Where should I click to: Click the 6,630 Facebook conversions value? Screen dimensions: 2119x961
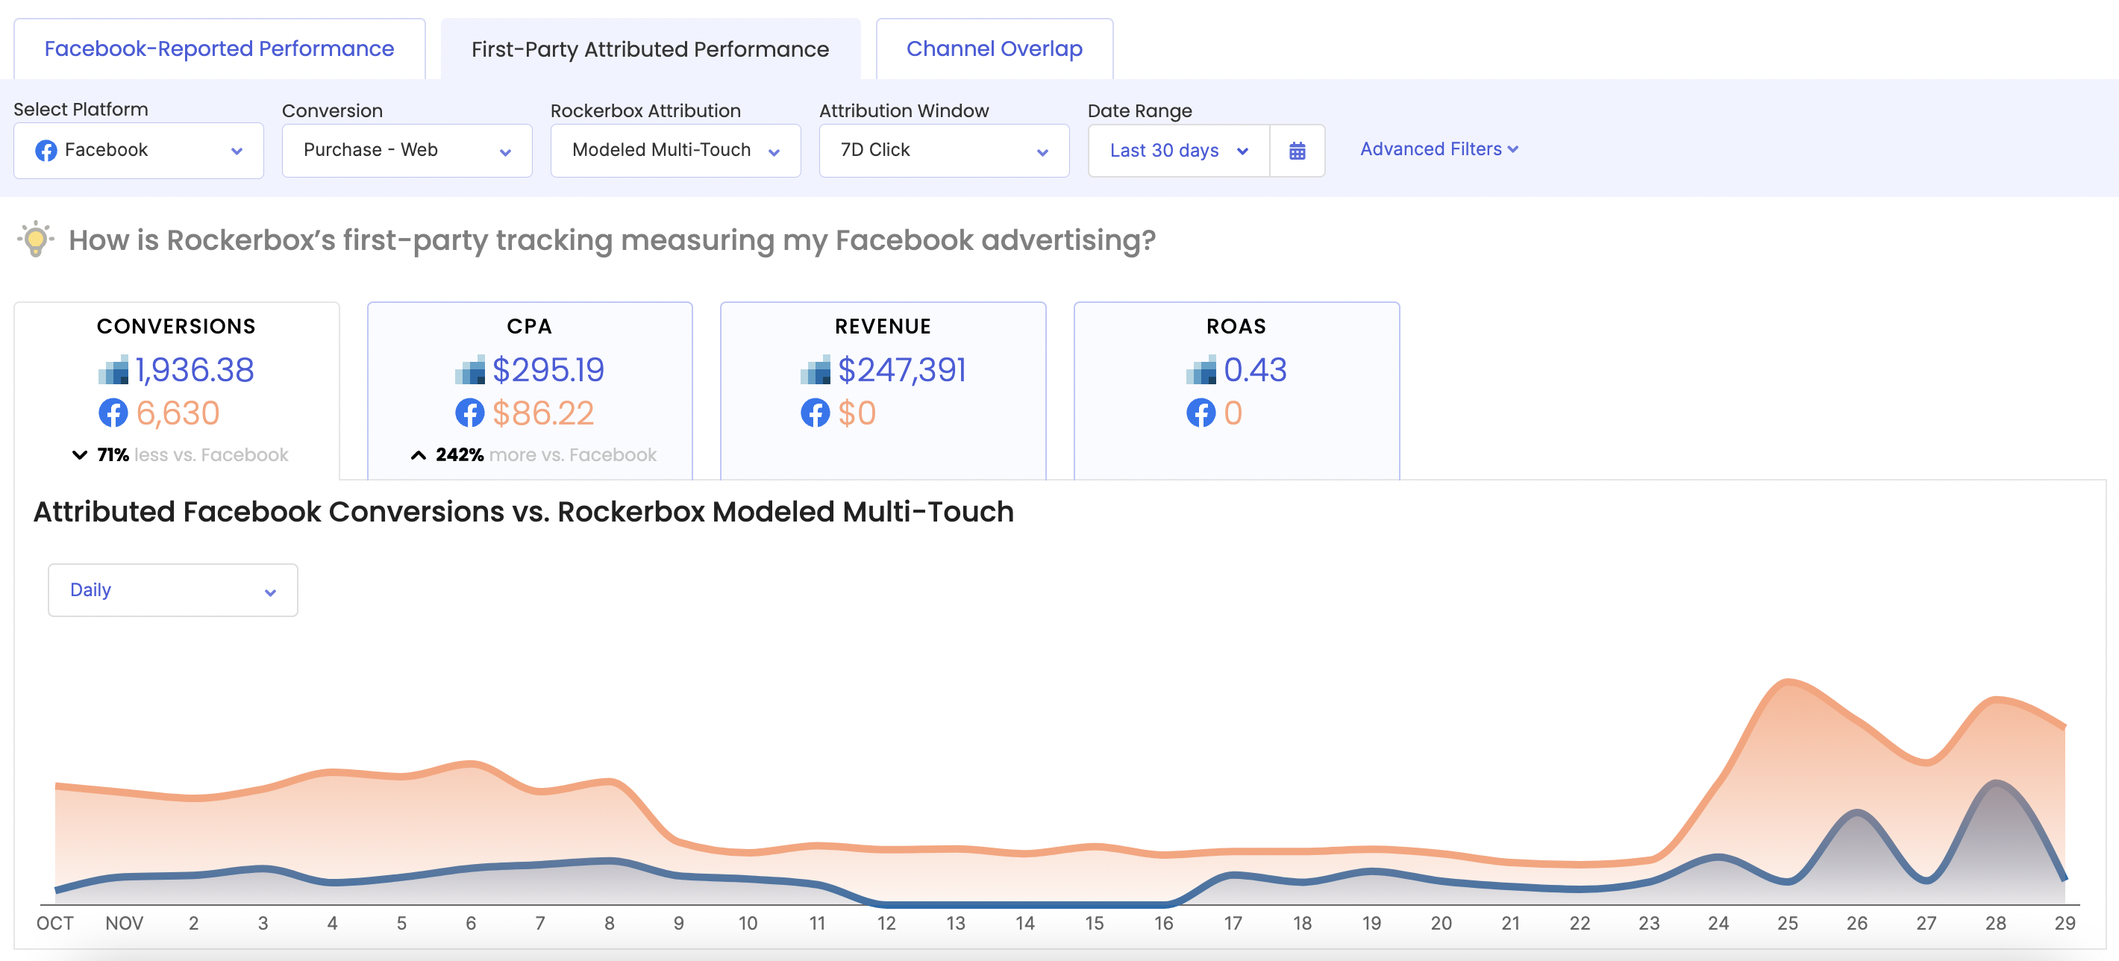point(178,413)
